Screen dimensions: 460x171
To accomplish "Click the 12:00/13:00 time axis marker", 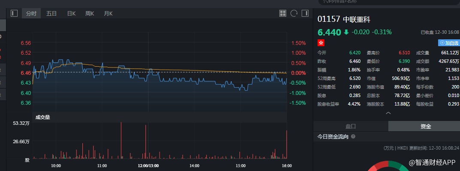I will click(x=148, y=165).
